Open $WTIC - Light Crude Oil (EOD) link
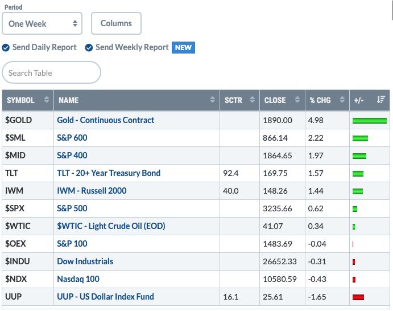This screenshot has width=393, height=311. click(x=111, y=226)
